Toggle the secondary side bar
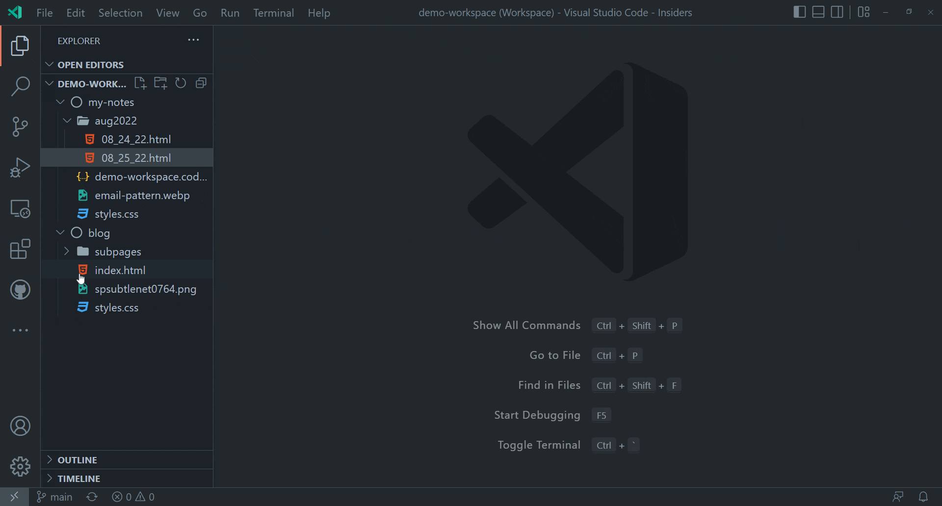Viewport: 942px width, 506px height. (837, 12)
